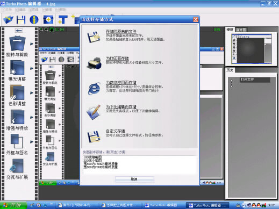
Task: Click the 取消 cancel button
Action: pyautogui.click(x=134, y=179)
